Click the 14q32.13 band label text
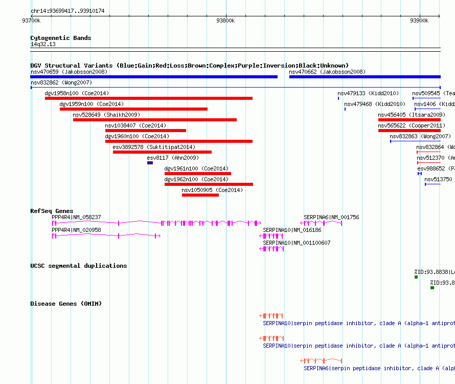Viewport: 455px width, 384px height. click(x=43, y=44)
